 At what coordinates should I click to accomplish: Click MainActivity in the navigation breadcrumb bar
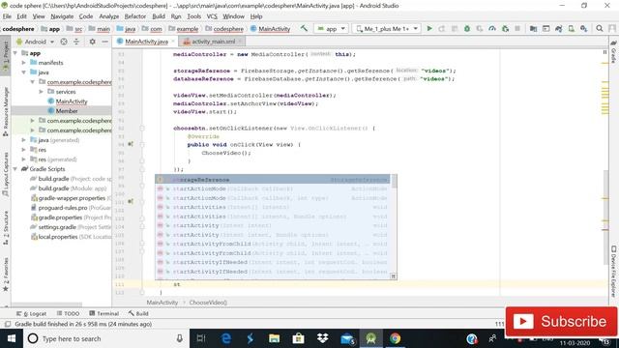click(x=271, y=29)
